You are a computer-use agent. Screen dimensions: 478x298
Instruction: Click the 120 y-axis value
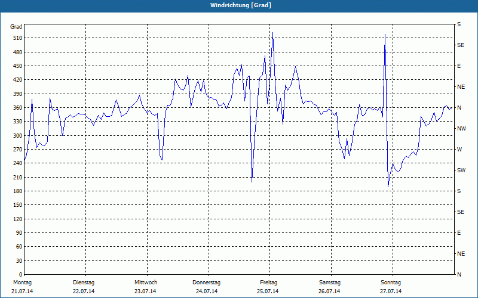click(x=18, y=219)
